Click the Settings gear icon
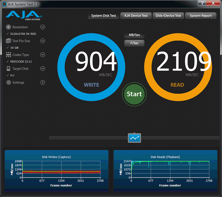This screenshot has height=197, width=222. (x=8, y=82)
